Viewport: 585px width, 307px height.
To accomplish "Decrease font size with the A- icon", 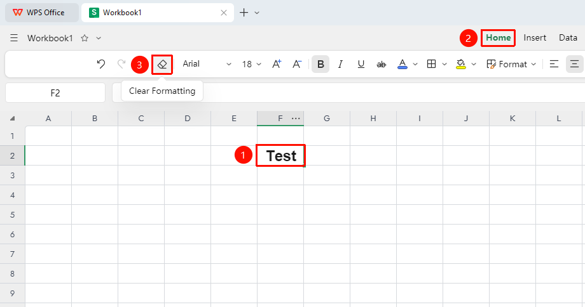I will pyautogui.click(x=297, y=64).
